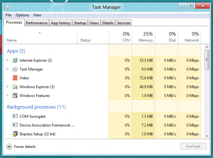Image resolution: width=213 pixels, height=158 pixels.
Task: Click the Video app icon
Action: click(15, 78)
